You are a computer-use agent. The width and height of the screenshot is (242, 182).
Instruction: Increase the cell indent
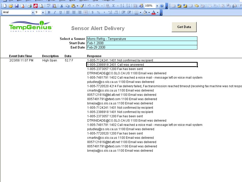point(129,12)
